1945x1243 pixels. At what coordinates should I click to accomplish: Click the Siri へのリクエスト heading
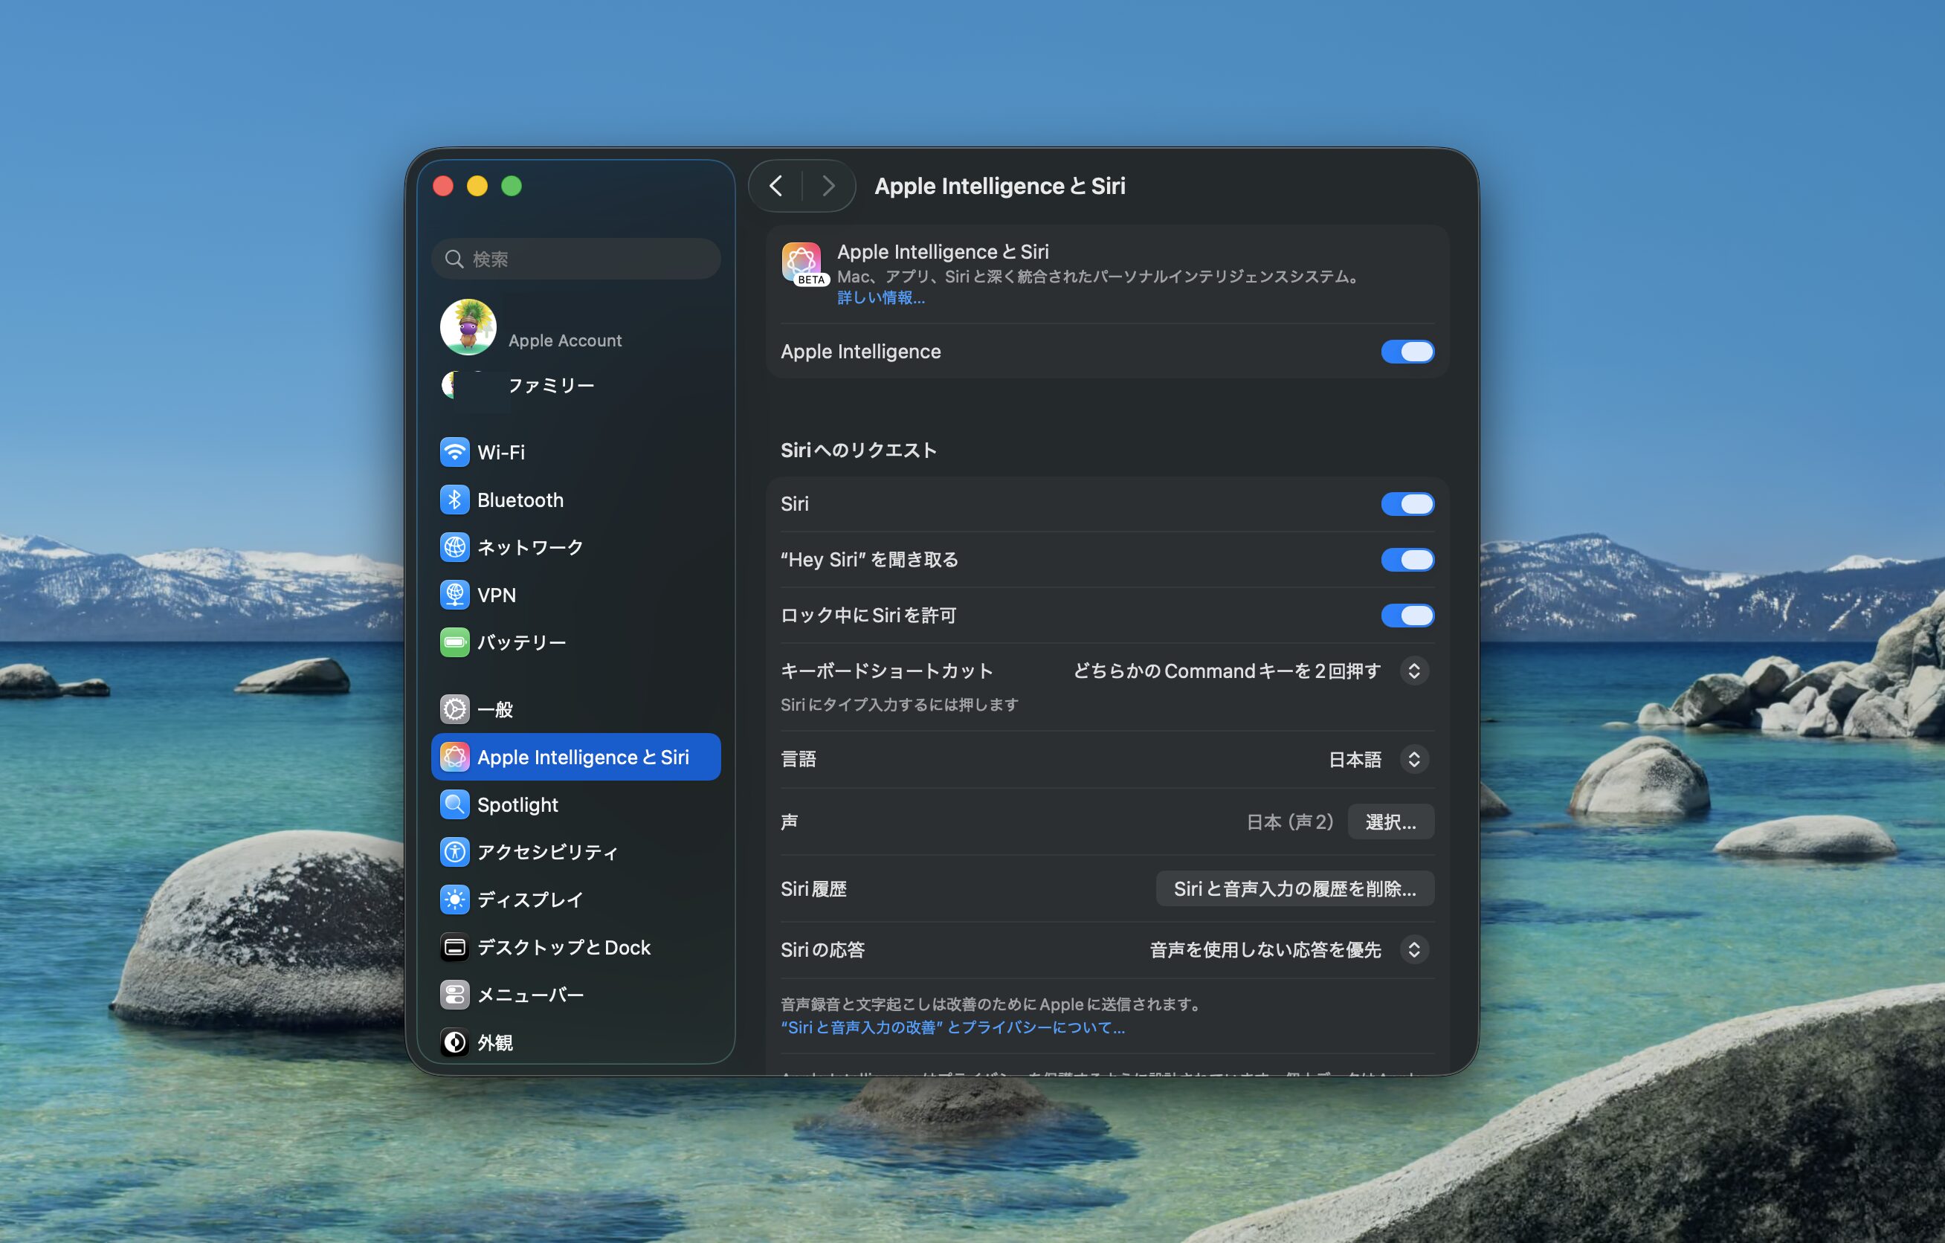(859, 450)
